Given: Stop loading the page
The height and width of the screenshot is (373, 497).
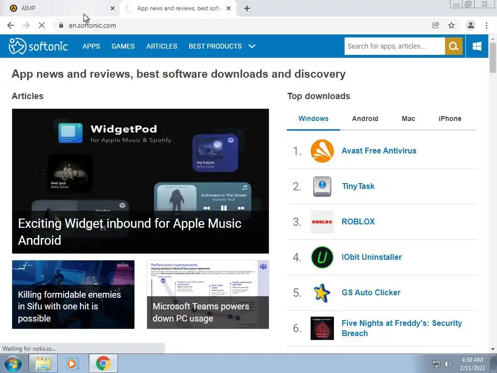Looking at the screenshot, I should 42,25.
